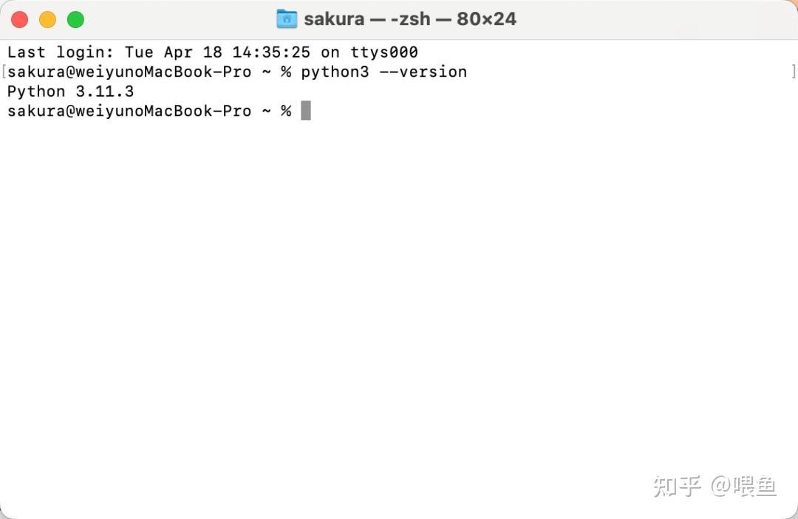Zoom the window with the green button

pyautogui.click(x=75, y=20)
